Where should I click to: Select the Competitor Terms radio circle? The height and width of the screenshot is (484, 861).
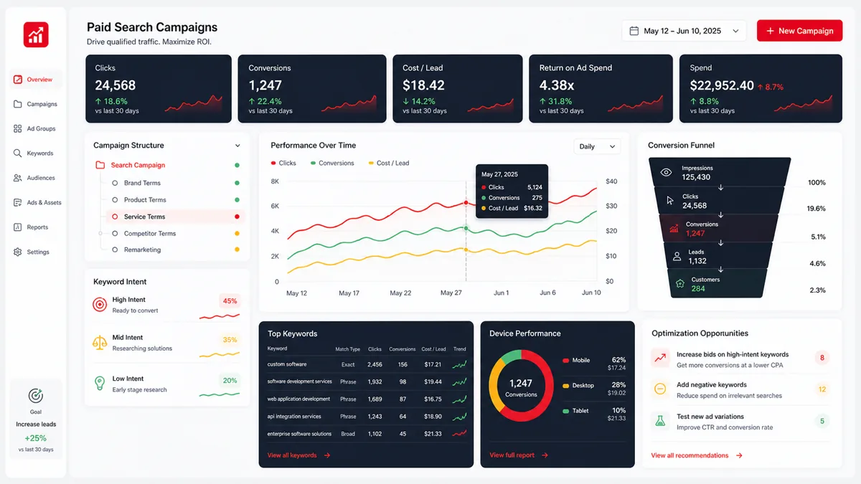click(115, 233)
